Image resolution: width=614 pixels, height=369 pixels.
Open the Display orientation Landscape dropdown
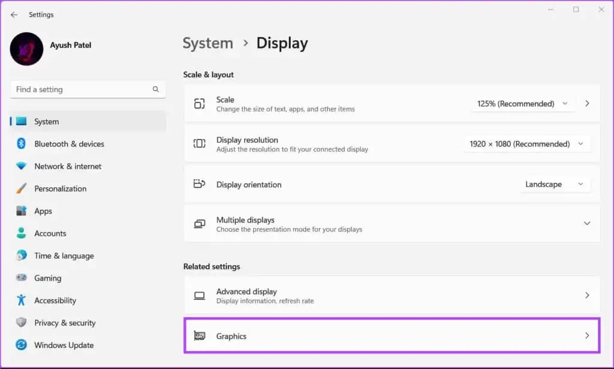click(x=554, y=184)
